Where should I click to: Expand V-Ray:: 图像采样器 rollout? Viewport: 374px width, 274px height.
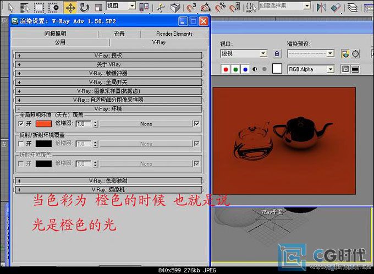coord(108,91)
